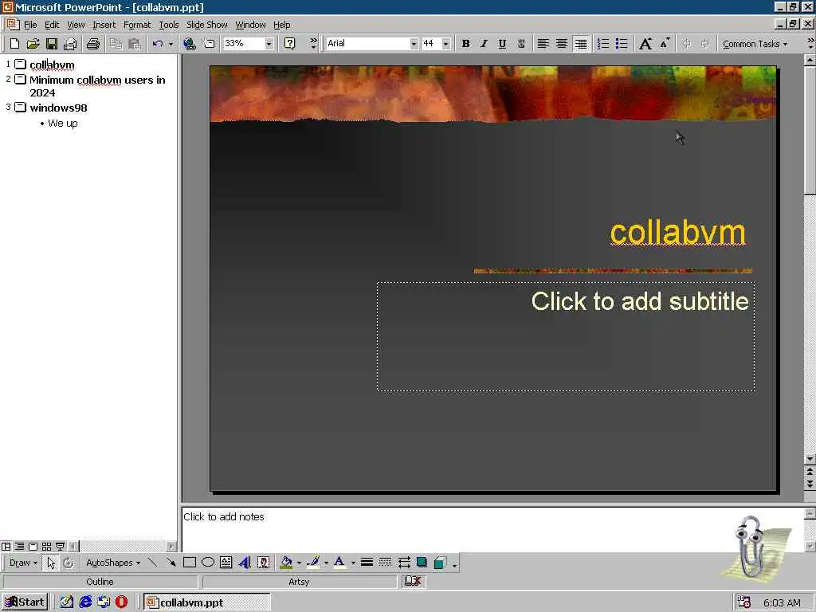Select the Line drawing tool
The image size is (816, 612).
[152, 563]
